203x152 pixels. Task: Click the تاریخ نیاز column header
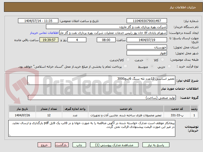coord(22,109)
